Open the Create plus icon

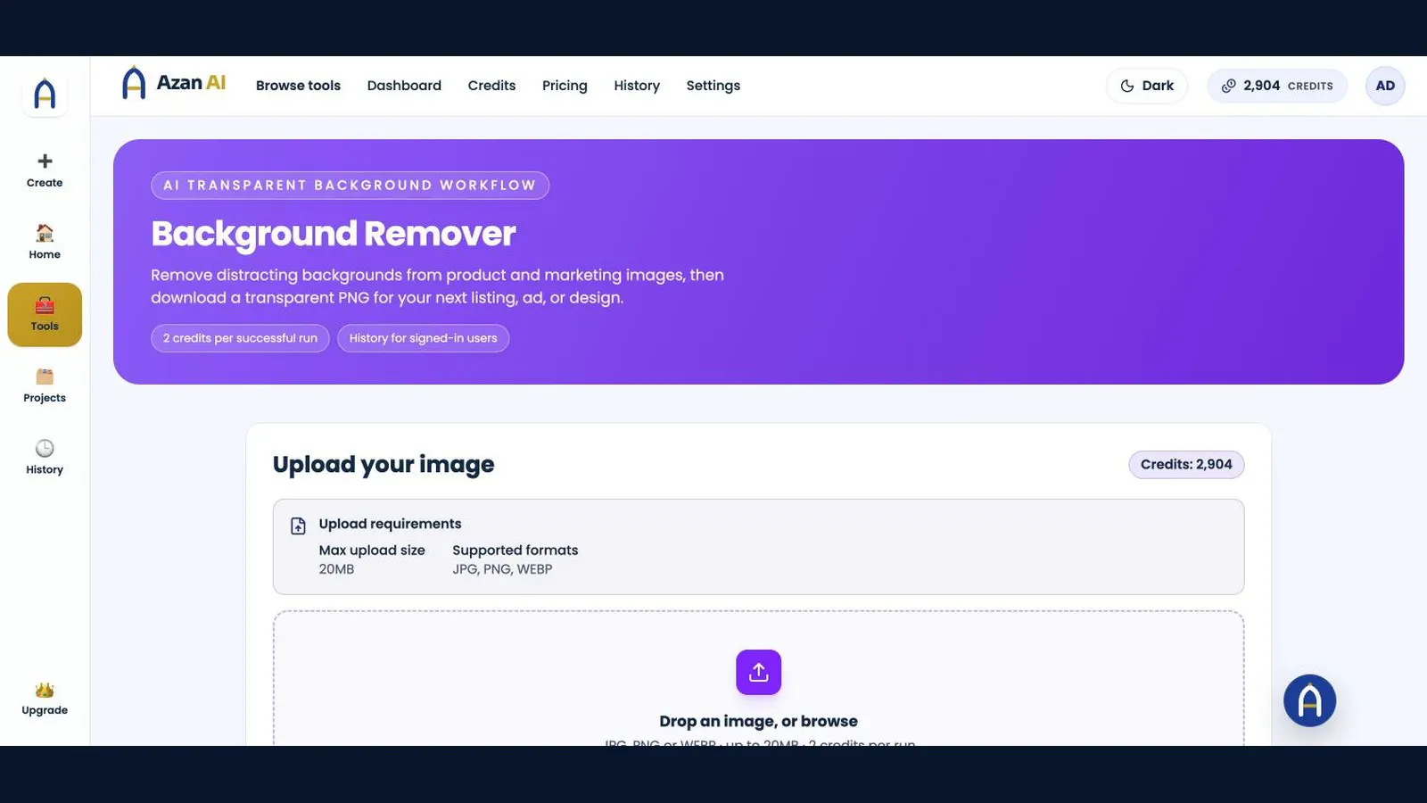point(45,161)
